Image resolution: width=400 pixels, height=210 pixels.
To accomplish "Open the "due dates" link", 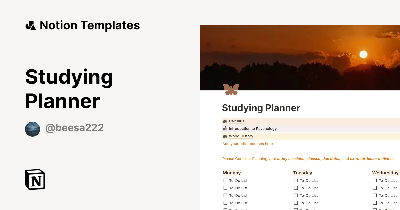I will point(331,159).
